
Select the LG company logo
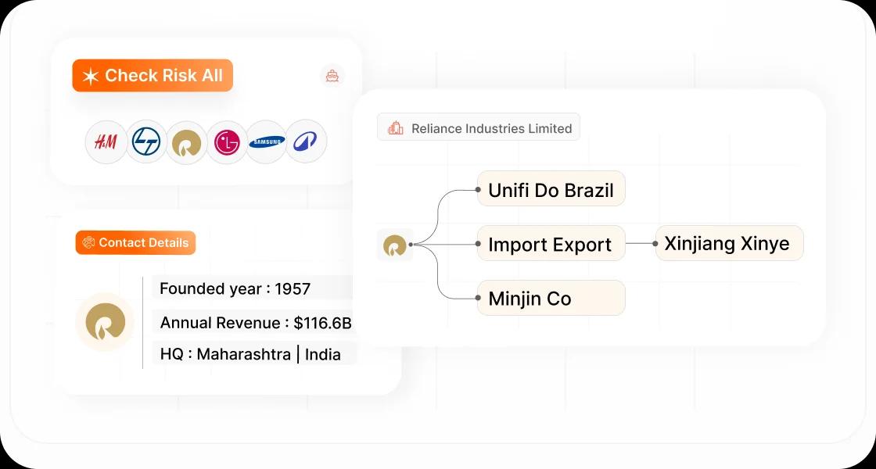click(x=226, y=141)
